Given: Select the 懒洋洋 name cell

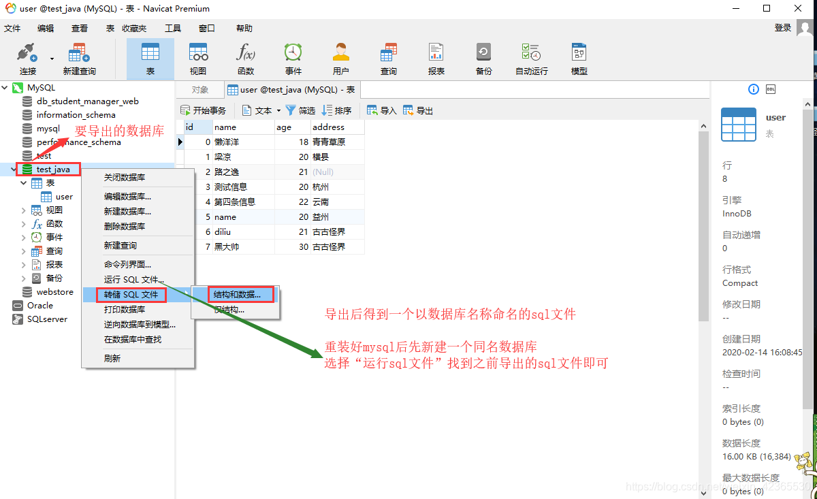Looking at the screenshot, I should 243,142.
